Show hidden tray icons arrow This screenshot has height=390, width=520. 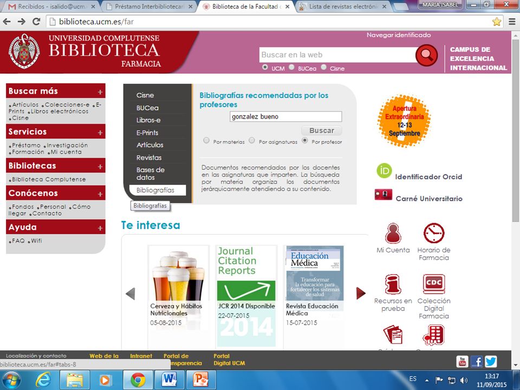(427, 380)
